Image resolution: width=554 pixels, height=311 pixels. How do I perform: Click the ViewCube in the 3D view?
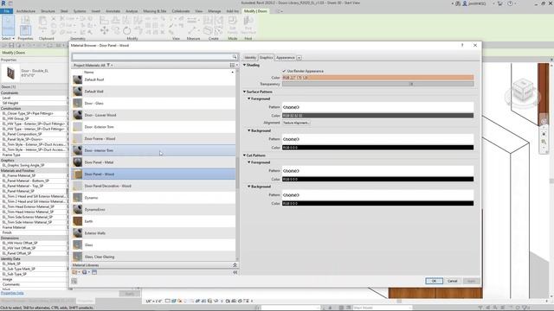(523, 89)
